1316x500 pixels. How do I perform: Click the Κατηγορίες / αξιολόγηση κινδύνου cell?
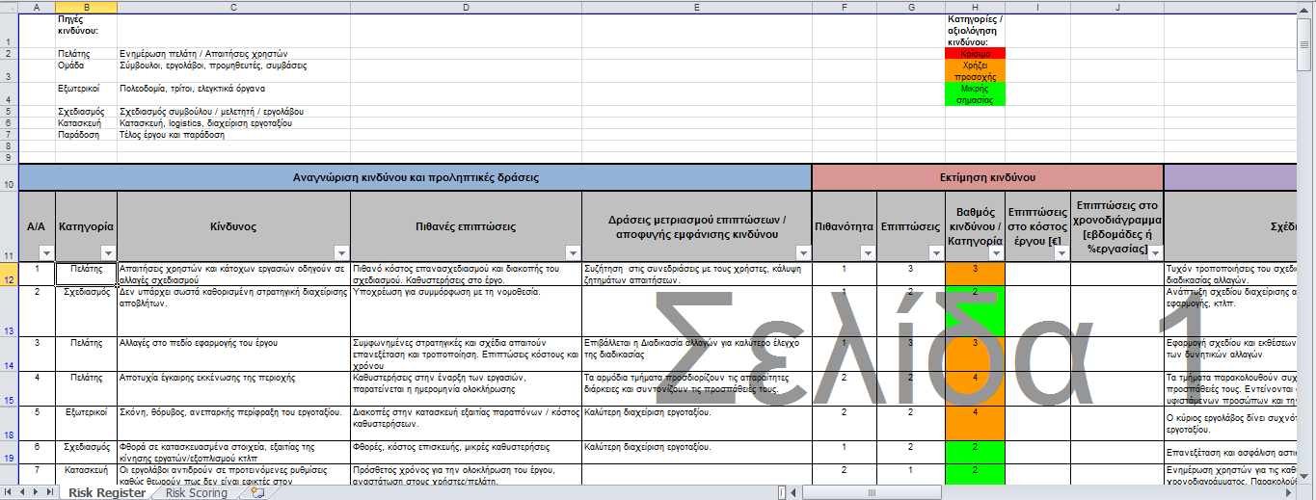(x=975, y=31)
